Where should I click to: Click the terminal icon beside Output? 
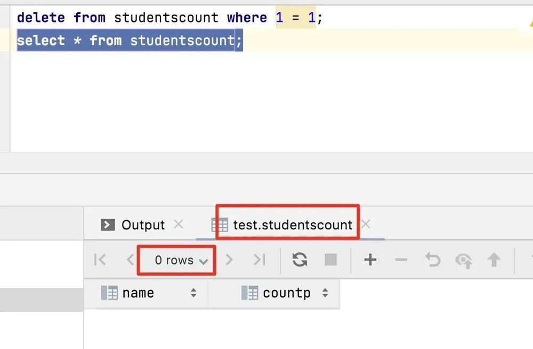tap(106, 225)
